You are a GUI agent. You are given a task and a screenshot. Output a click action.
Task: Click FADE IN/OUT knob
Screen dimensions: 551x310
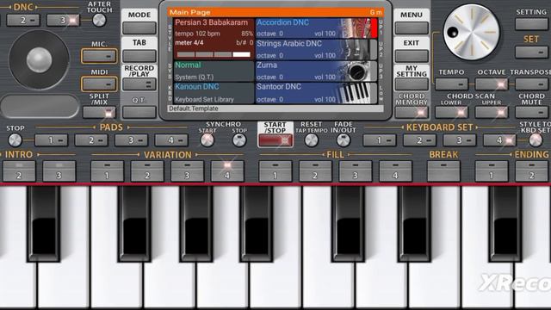tap(344, 140)
